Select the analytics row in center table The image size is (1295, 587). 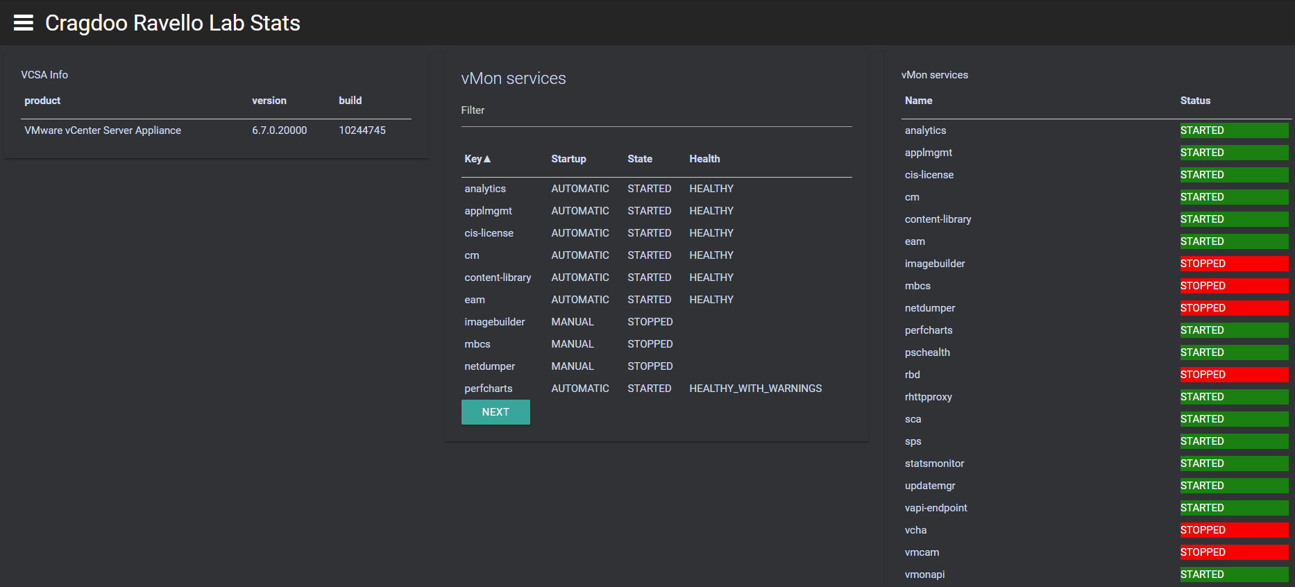tap(657, 189)
